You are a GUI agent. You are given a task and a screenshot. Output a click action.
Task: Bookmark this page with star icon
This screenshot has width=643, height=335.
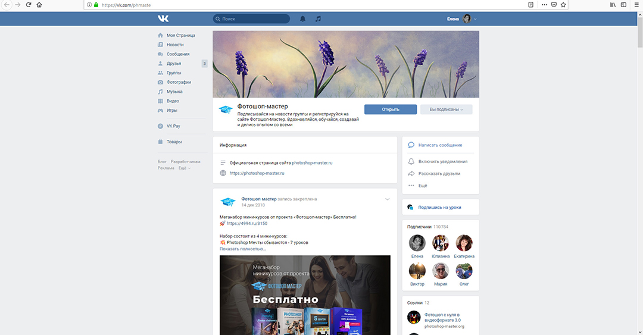(x=563, y=5)
